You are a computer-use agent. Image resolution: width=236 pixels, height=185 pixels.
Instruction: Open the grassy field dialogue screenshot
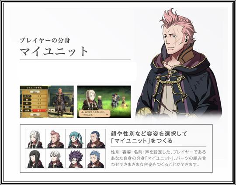click(104, 102)
